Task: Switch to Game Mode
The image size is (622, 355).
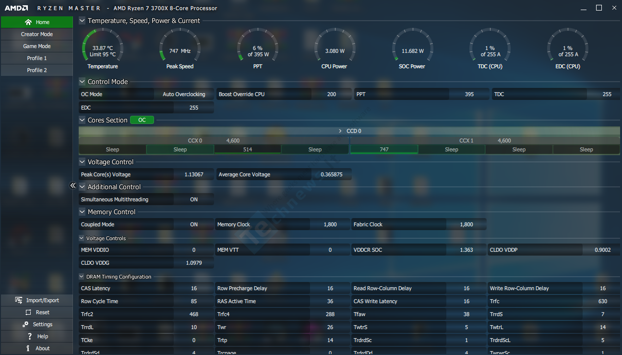Action: click(x=37, y=46)
